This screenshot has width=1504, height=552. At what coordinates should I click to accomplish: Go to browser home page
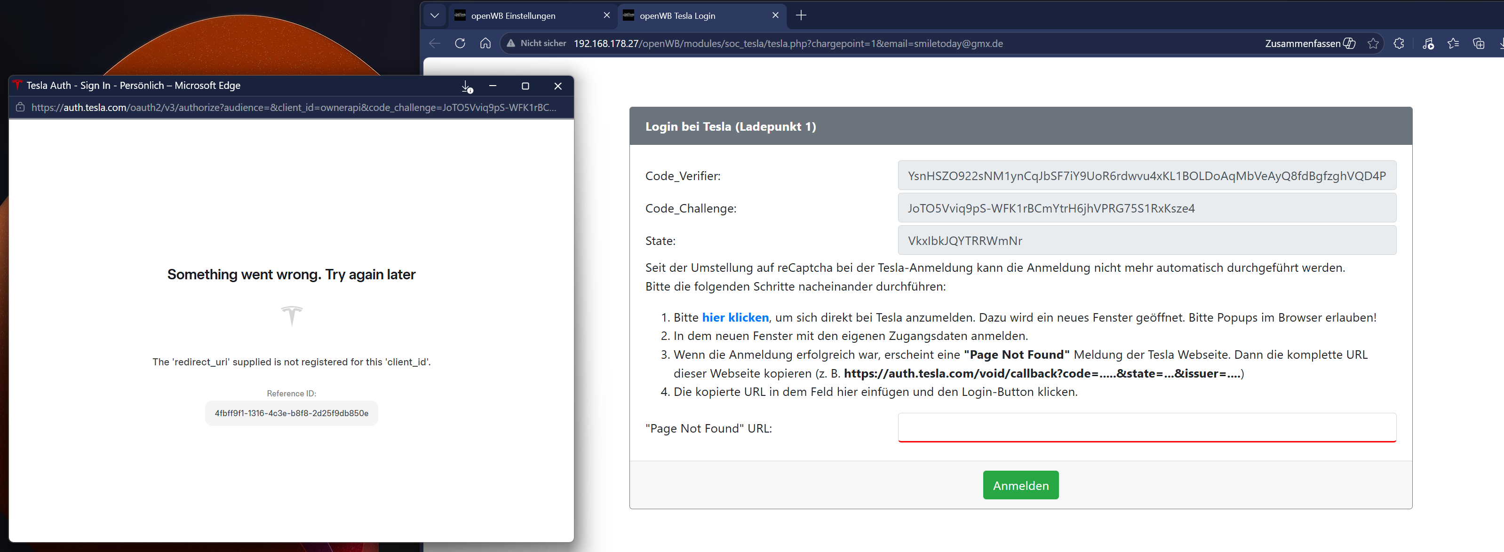[x=485, y=43]
